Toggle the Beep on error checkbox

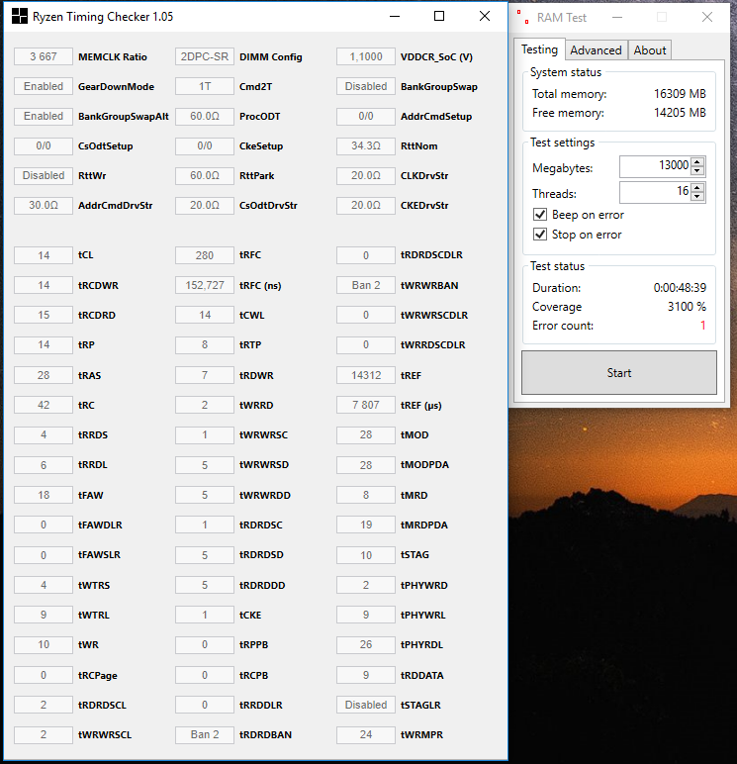pos(540,215)
